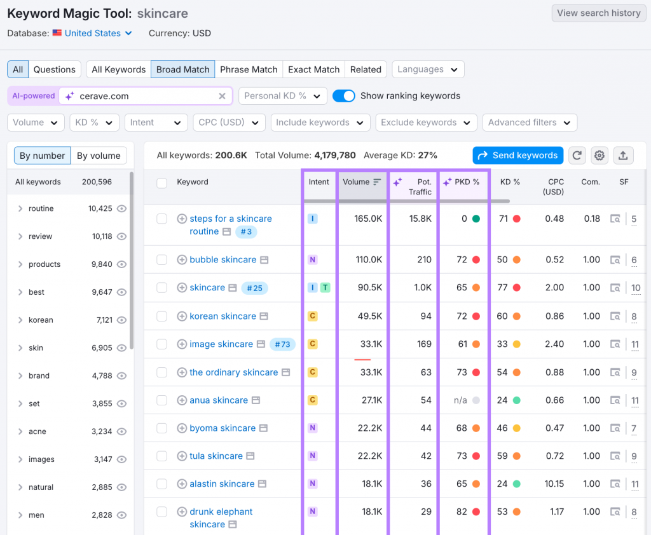
Task: Open SERP view icon for 'image skincare'
Action: [615, 344]
